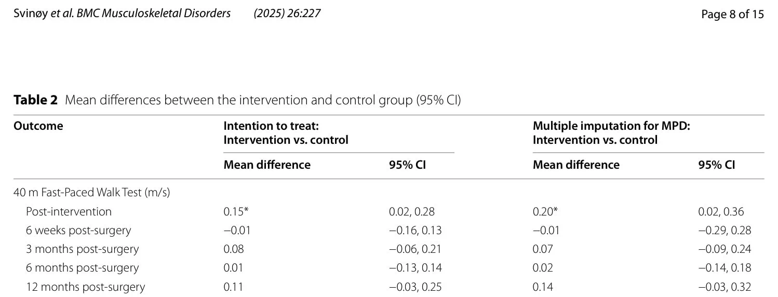This screenshot has width=778, height=297.
Task: Click the 6 weeks post-surgery row label
Action: tap(78, 230)
